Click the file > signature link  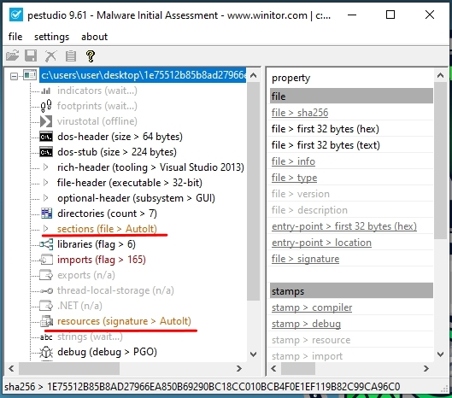click(x=305, y=259)
